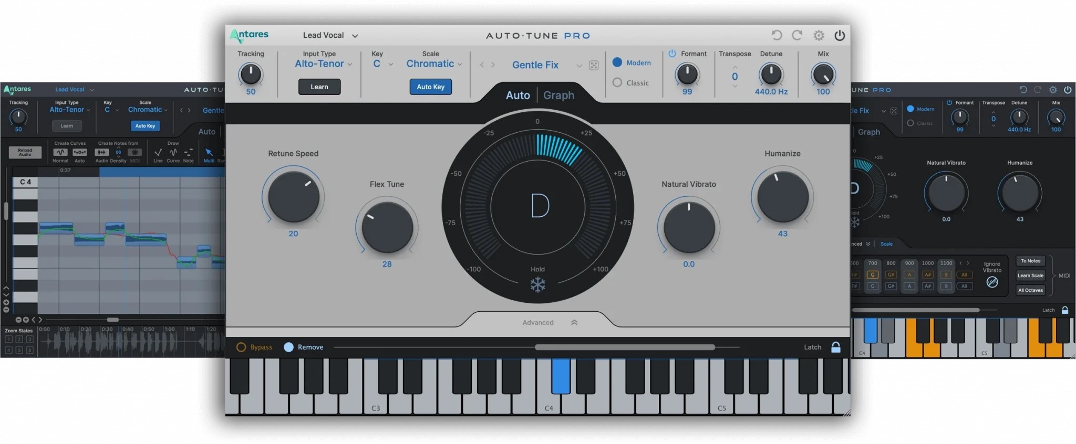Toggle the orange G note box in right window

(x=873, y=274)
